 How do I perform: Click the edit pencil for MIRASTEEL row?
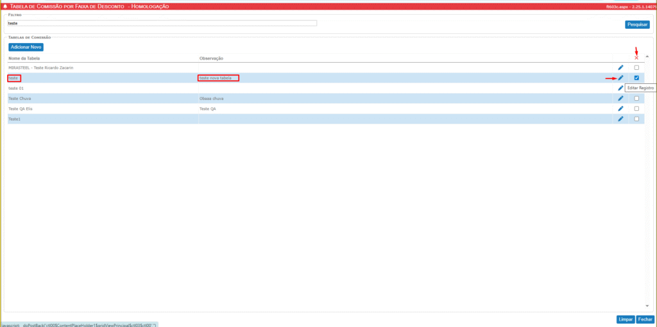620,67
